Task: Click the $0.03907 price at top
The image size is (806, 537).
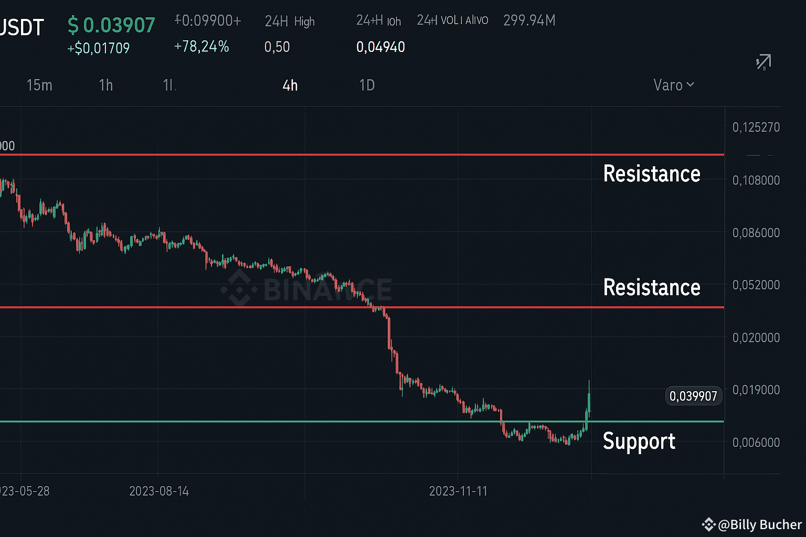Action: (112, 25)
